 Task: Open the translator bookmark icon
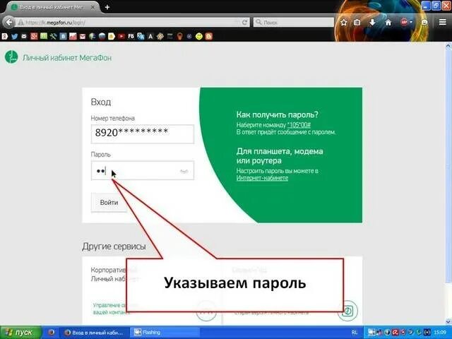(x=141, y=36)
